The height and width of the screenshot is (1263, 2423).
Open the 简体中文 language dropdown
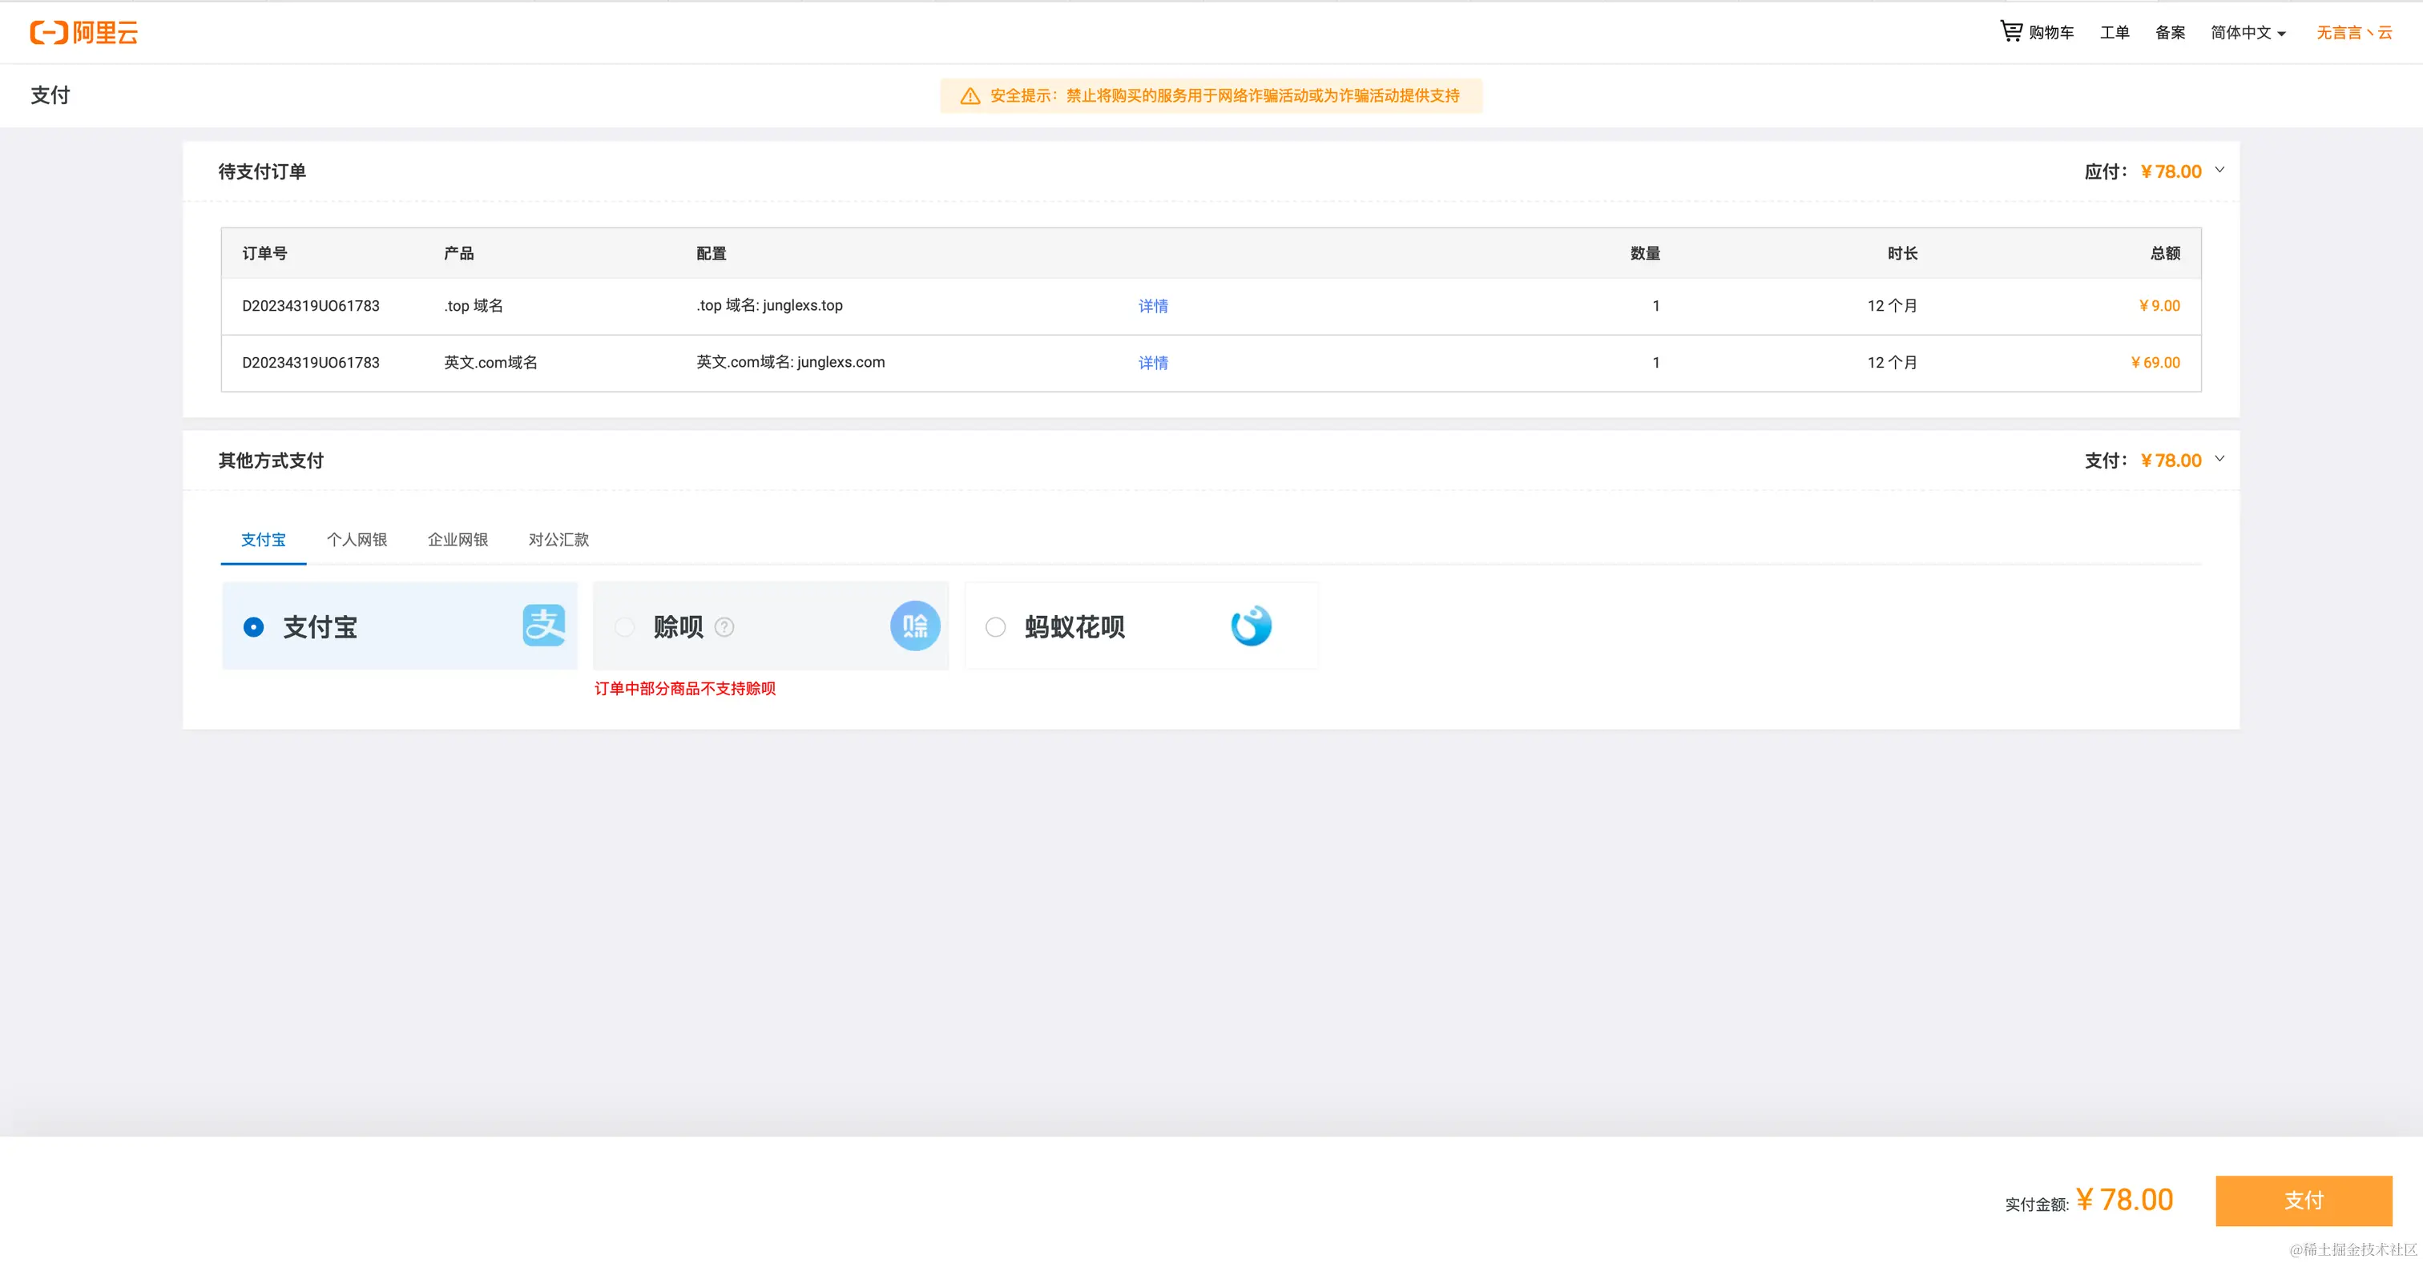(2248, 33)
